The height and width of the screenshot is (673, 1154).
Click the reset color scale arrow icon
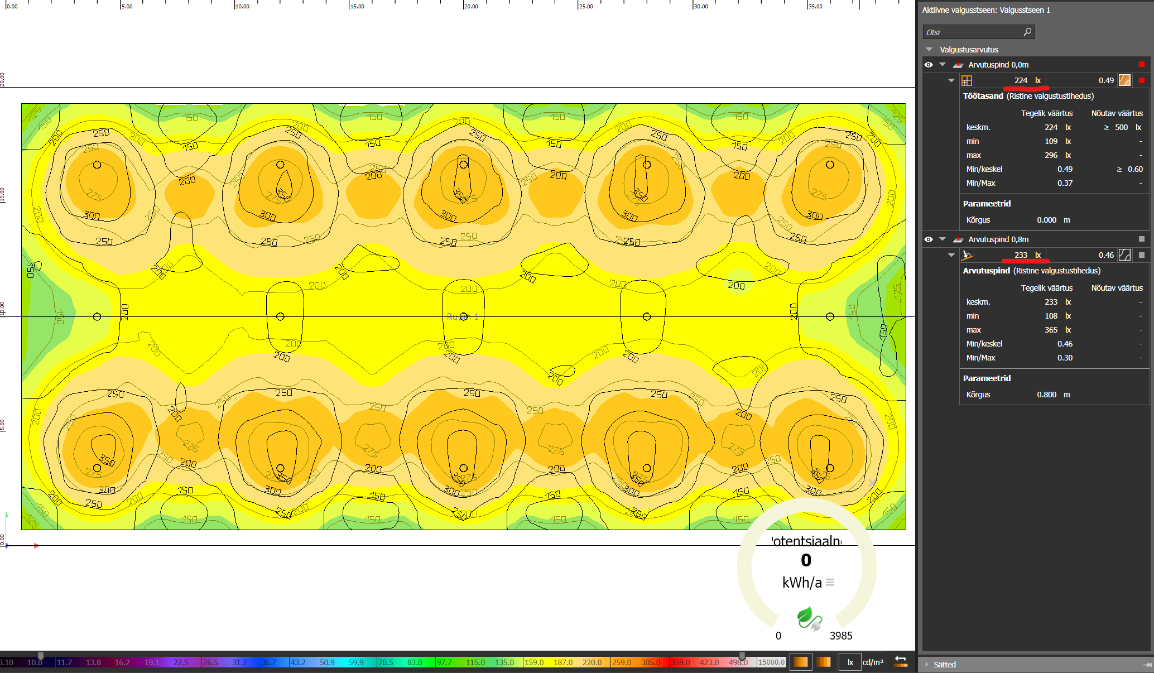click(x=900, y=662)
